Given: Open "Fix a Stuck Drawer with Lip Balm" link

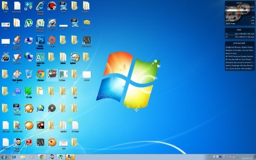Looking at the screenshot, I should (x=239, y=69).
